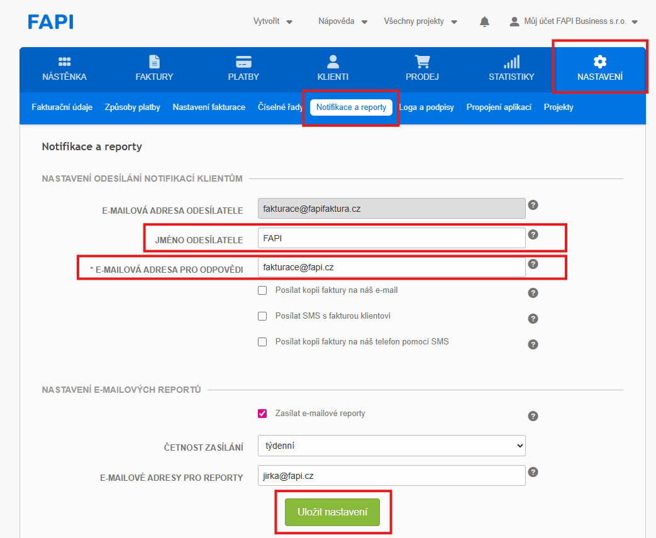
Task: Show help for Jméno odesílatele
Action: point(533,234)
